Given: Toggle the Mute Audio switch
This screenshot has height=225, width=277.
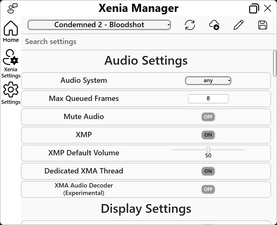Looking at the screenshot, I should click(x=208, y=117).
